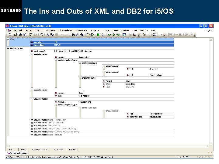Collapse the xsd:element containing maxOccurs
219x164 pixels.
tap(104, 111)
